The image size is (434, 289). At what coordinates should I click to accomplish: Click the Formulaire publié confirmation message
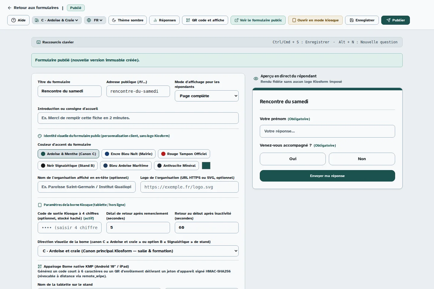[217, 60]
